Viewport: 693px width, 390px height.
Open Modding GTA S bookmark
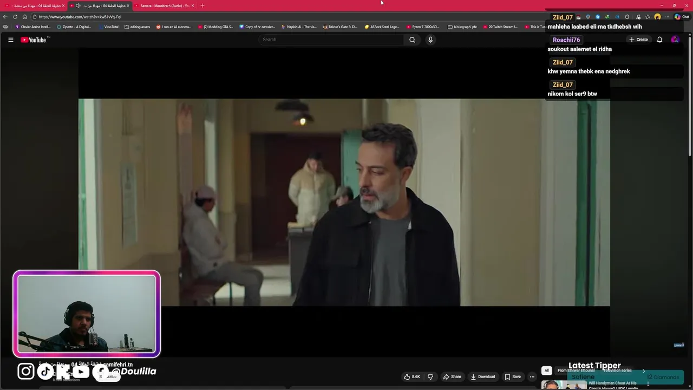click(215, 27)
